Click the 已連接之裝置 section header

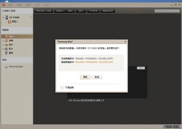click(x=17, y=11)
